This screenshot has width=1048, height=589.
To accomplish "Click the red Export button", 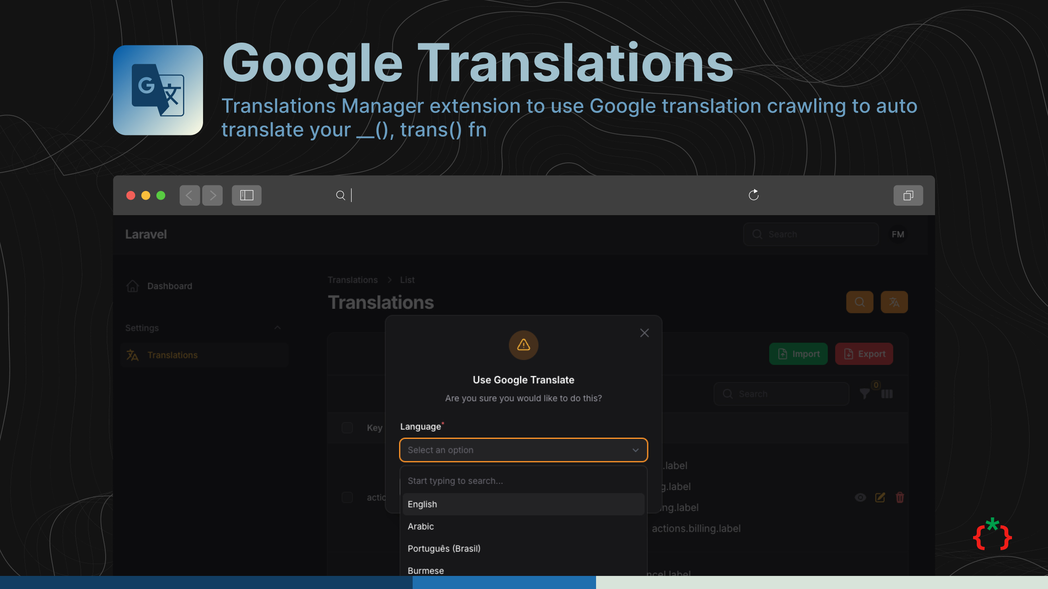I will (864, 354).
